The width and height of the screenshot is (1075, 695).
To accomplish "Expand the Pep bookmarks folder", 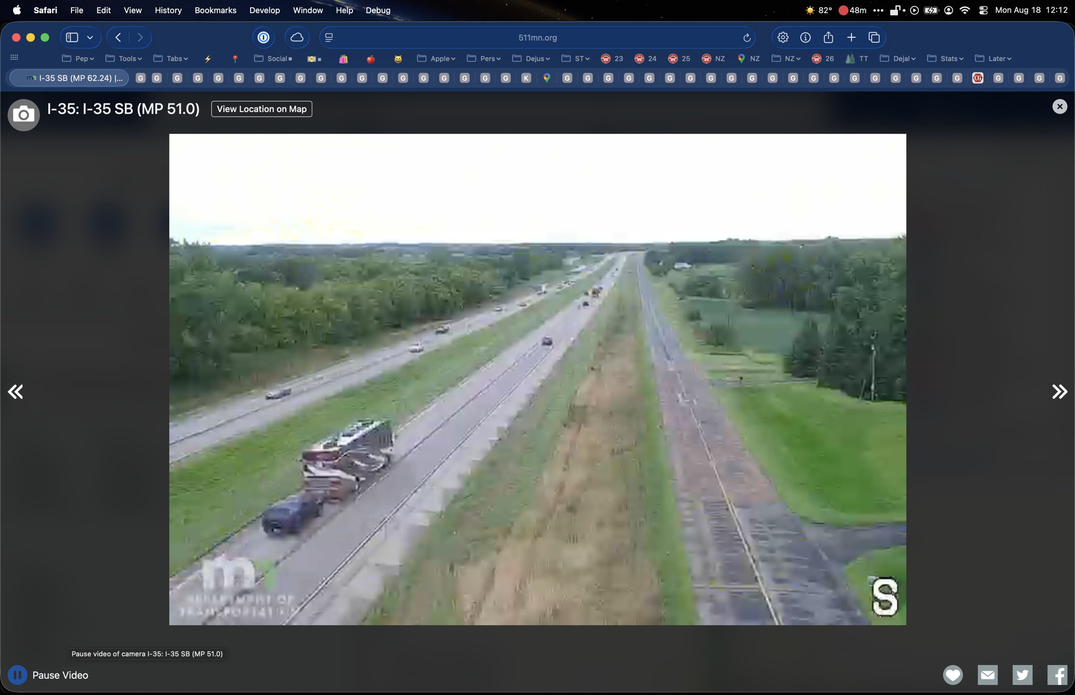I will click(x=78, y=58).
